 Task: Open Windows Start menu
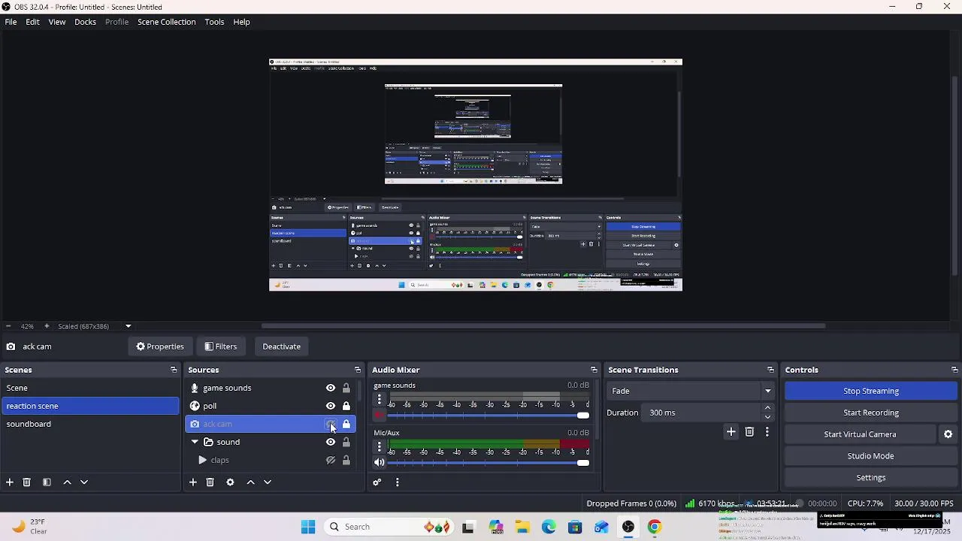point(308,527)
